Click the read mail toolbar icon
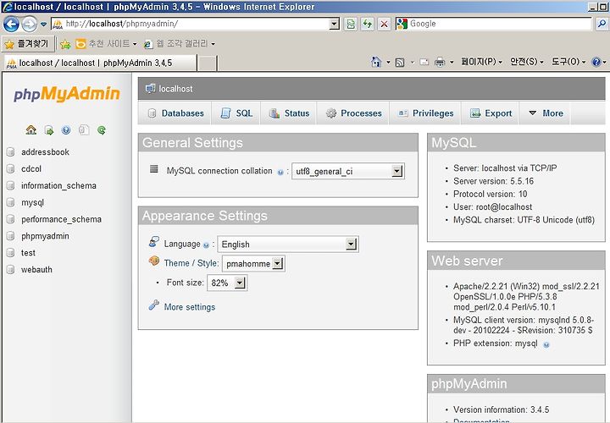The image size is (610, 423). 424,62
